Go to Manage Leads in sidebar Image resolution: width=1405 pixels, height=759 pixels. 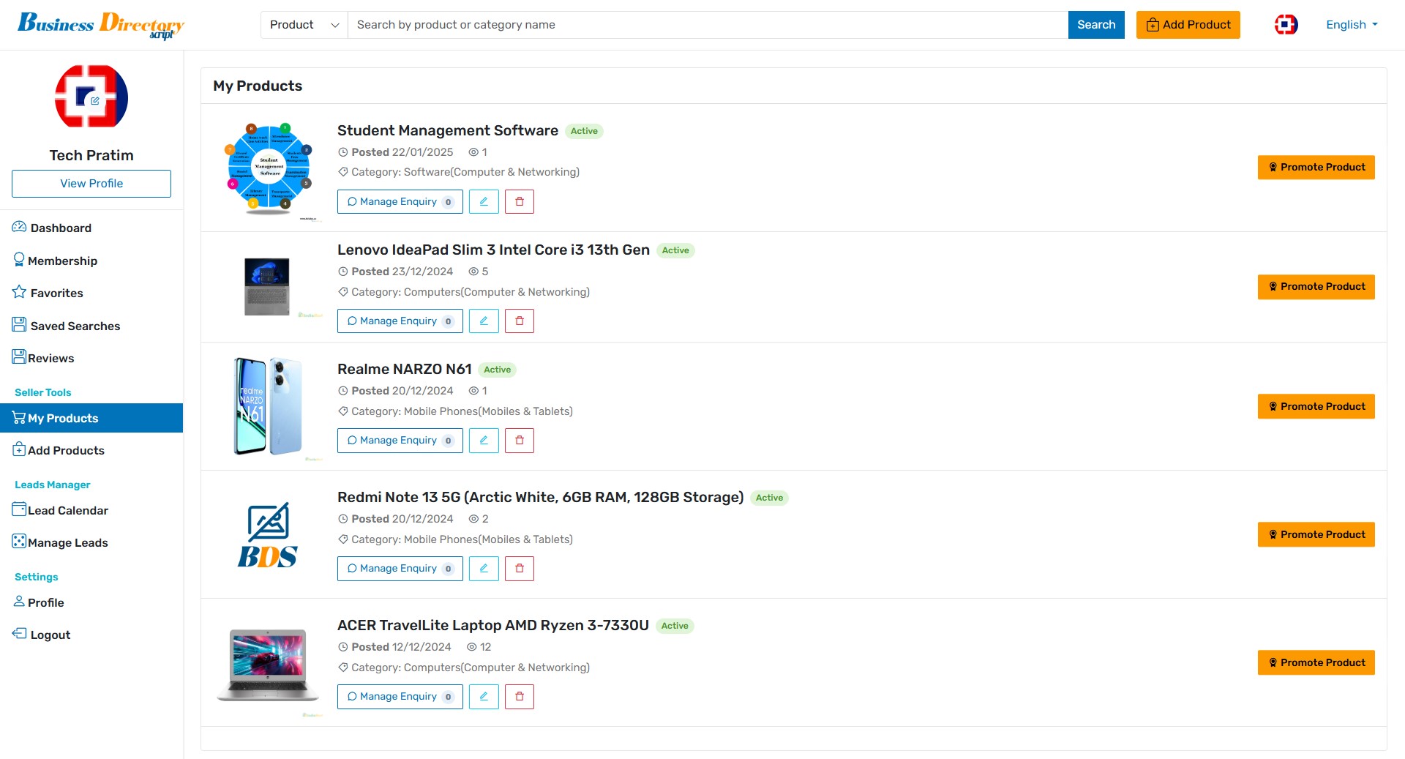[67, 543]
